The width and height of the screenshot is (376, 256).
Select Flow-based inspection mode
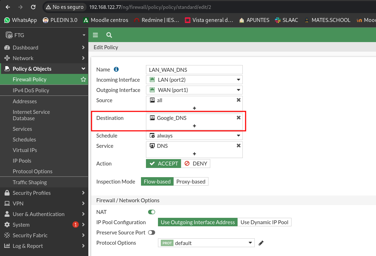tap(157, 182)
